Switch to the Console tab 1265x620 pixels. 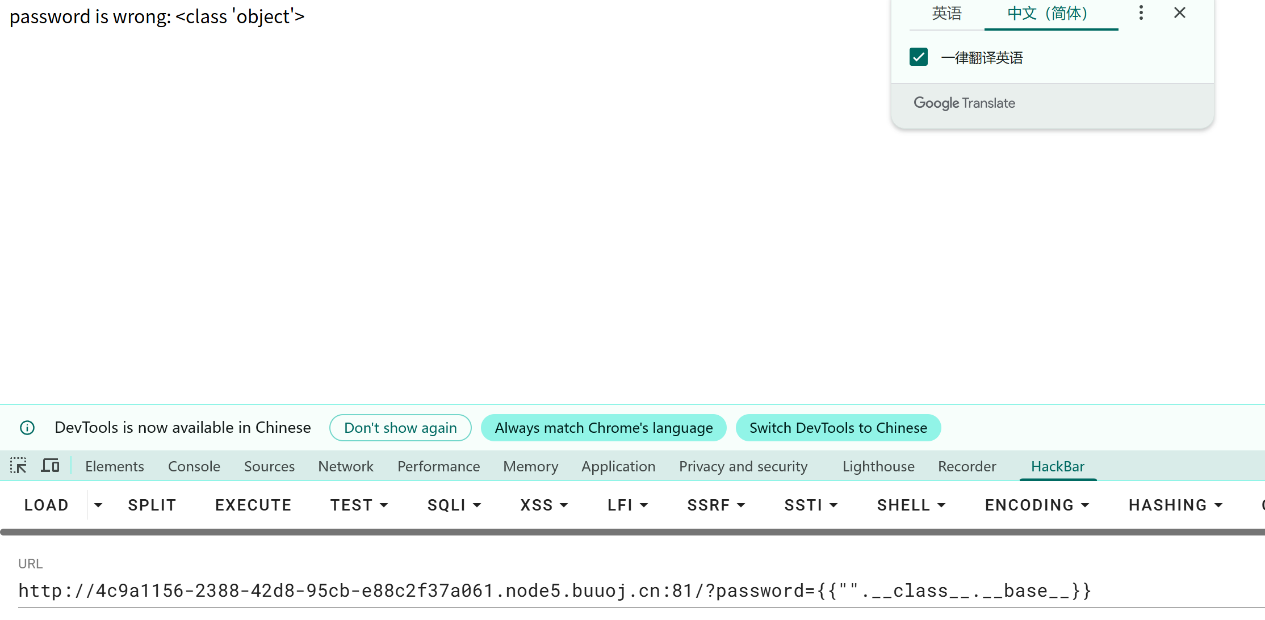coord(194,466)
